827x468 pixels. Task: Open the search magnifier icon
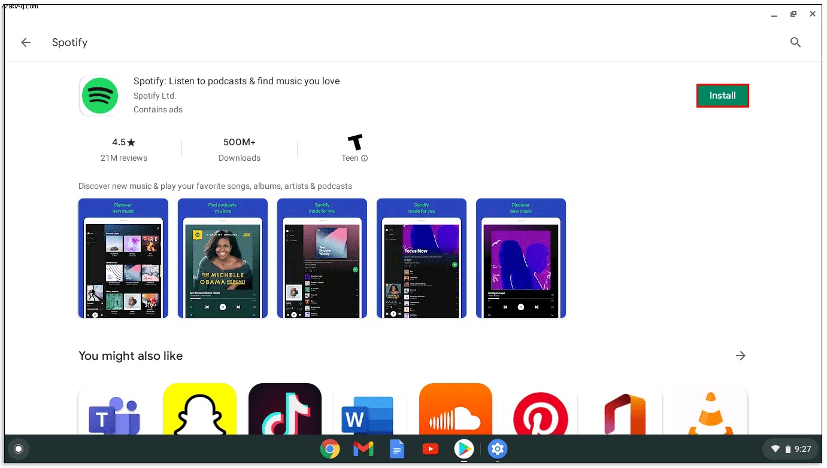point(795,42)
